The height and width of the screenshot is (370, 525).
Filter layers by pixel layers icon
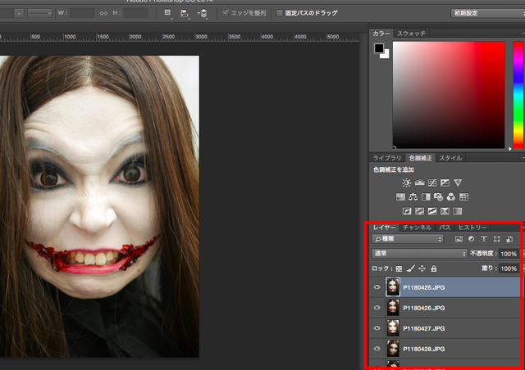tap(459, 239)
